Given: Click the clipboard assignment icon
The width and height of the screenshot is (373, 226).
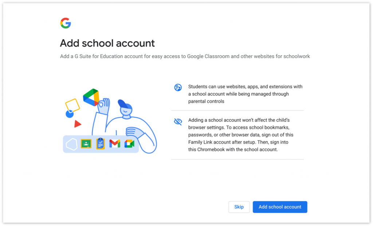Looking at the screenshot, I should (x=100, y=144).
